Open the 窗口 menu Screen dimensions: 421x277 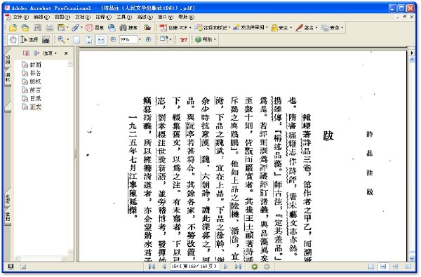166,17
